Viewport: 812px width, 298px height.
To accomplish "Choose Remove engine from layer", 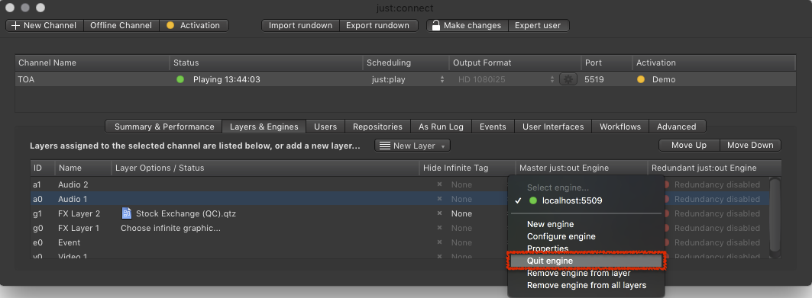I will pyautogui.click(x=586, y=273).
